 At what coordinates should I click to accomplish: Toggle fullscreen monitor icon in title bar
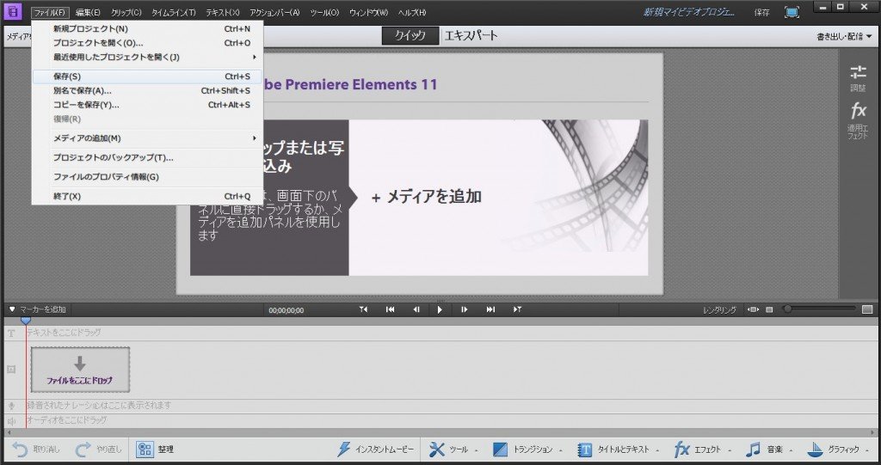pos(792,12)
